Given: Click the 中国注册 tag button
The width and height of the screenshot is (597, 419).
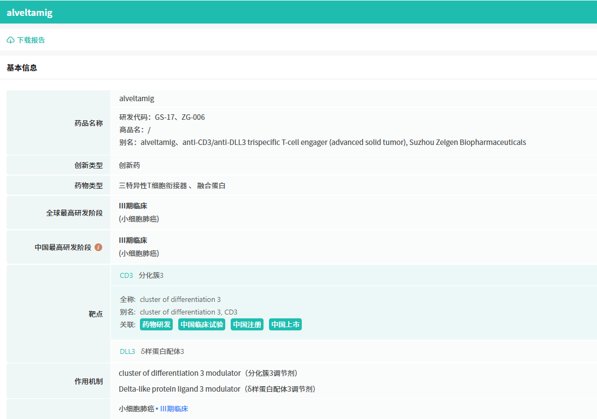Looking at the screenshot, I should [247, 324].
